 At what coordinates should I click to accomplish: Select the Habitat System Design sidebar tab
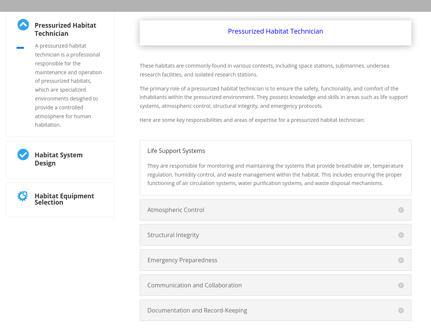(59, 159)
